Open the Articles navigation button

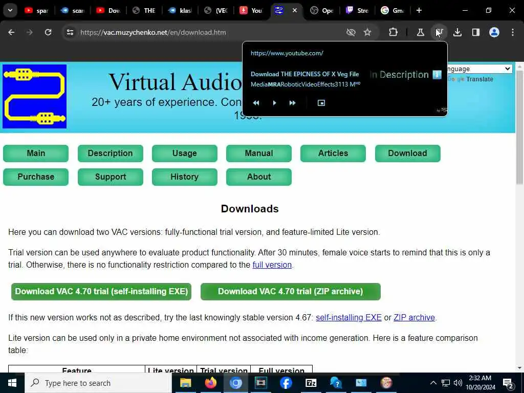coord(333,154)
